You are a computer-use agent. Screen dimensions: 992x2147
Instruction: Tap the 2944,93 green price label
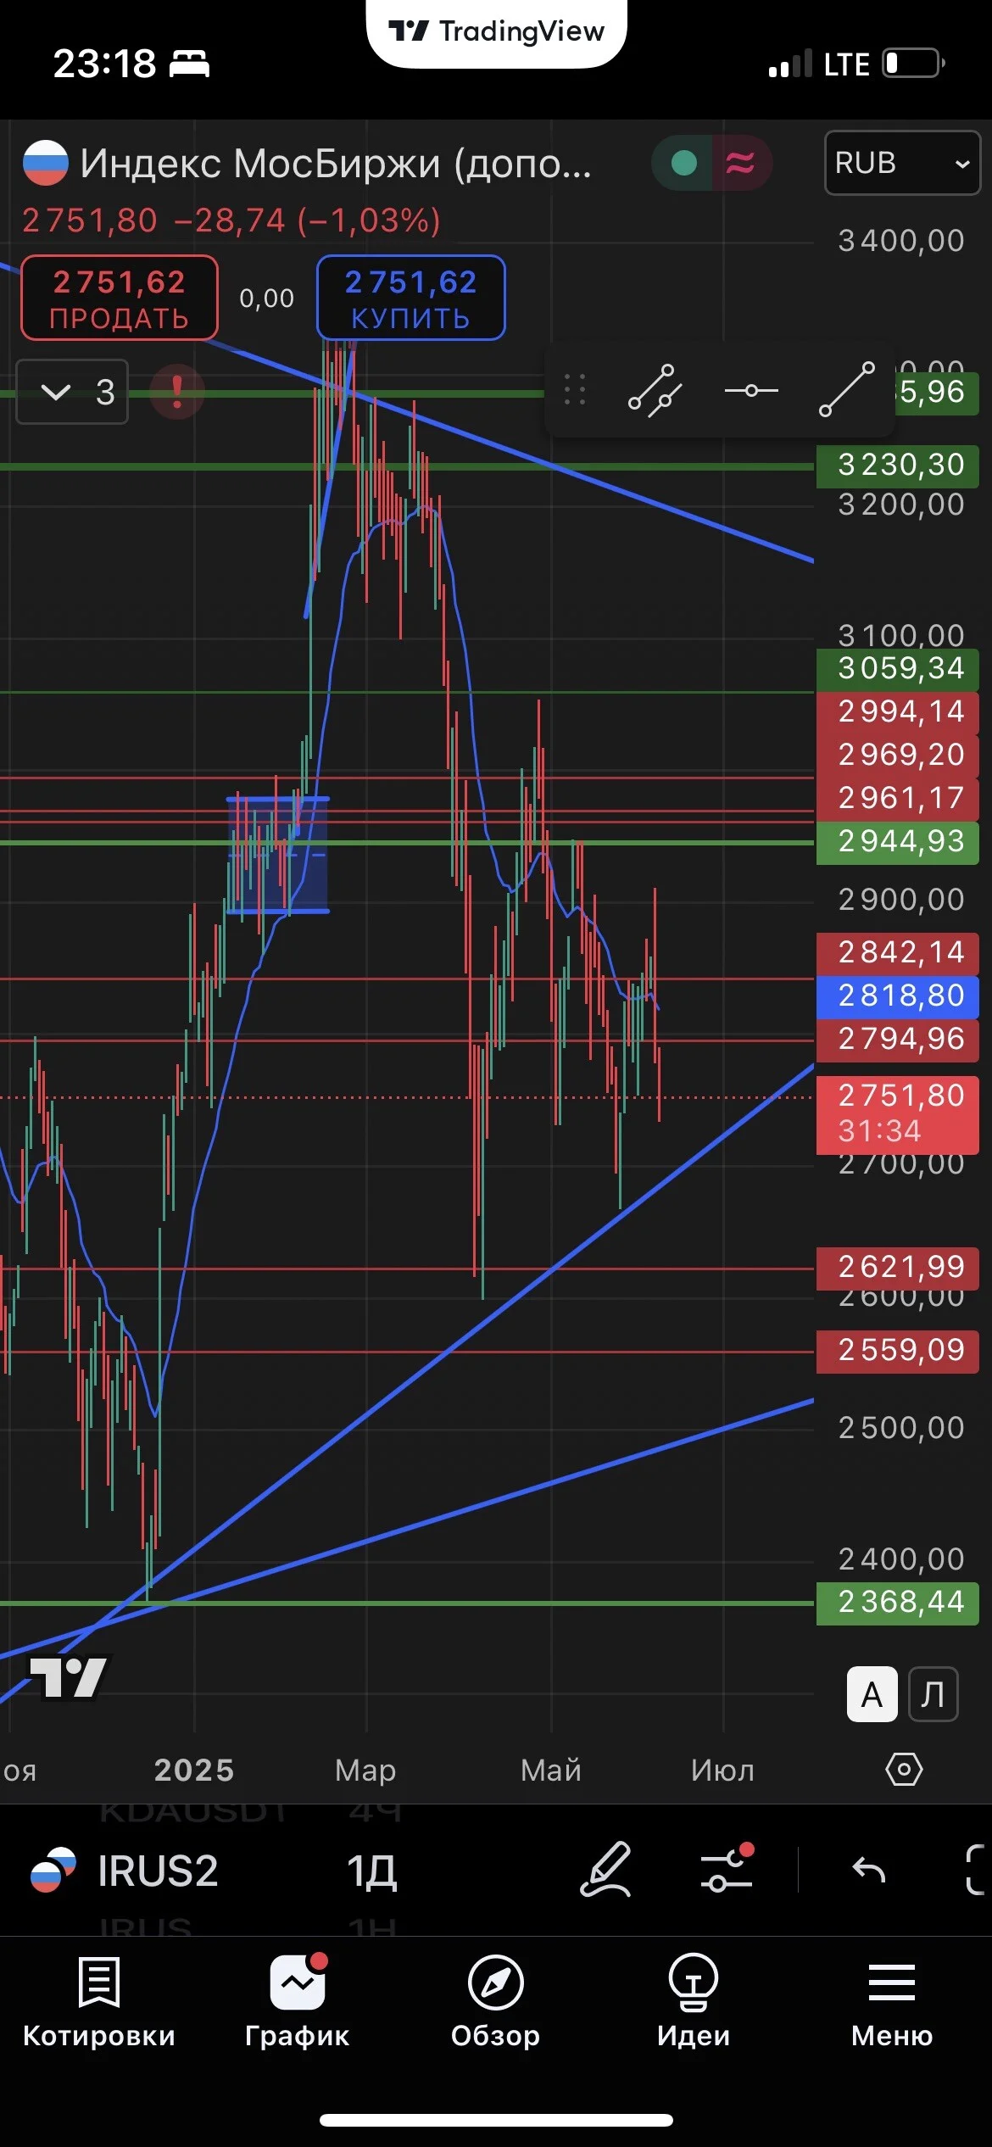(898, 842)
